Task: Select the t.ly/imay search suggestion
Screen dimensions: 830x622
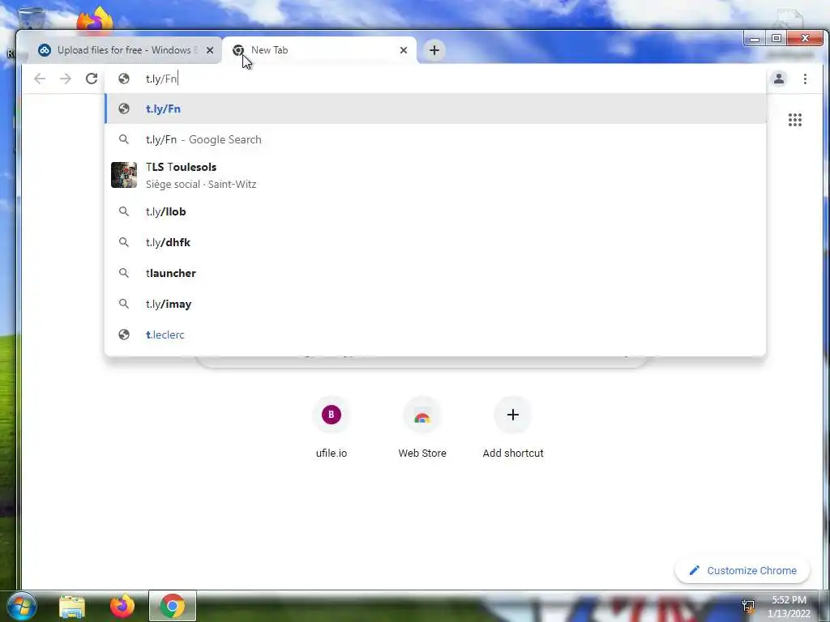Action: (x=435, y=304)
